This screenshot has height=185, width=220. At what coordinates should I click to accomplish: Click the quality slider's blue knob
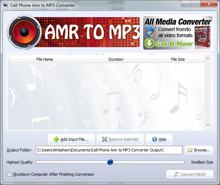(110, 162)
